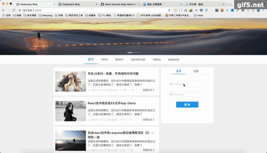The image size is (267, 153).
Task: Focus the Password input field
Action: click(187, 94)
